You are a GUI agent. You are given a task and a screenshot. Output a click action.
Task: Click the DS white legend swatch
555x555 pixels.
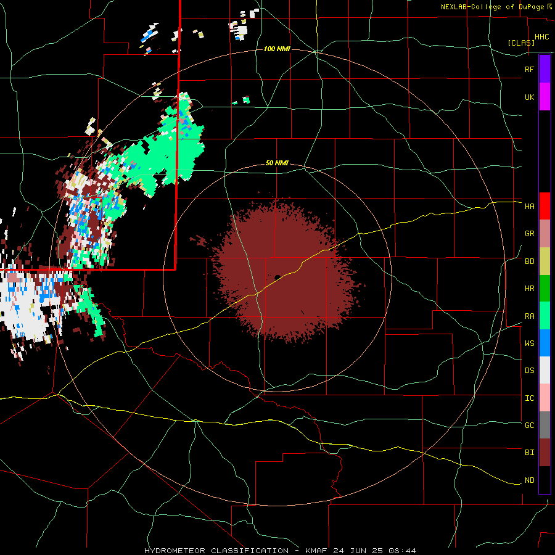click(545, 370)
